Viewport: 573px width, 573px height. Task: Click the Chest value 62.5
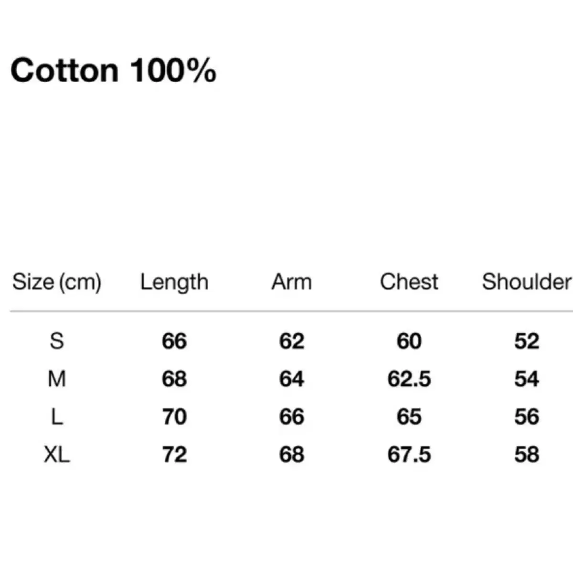409,379
